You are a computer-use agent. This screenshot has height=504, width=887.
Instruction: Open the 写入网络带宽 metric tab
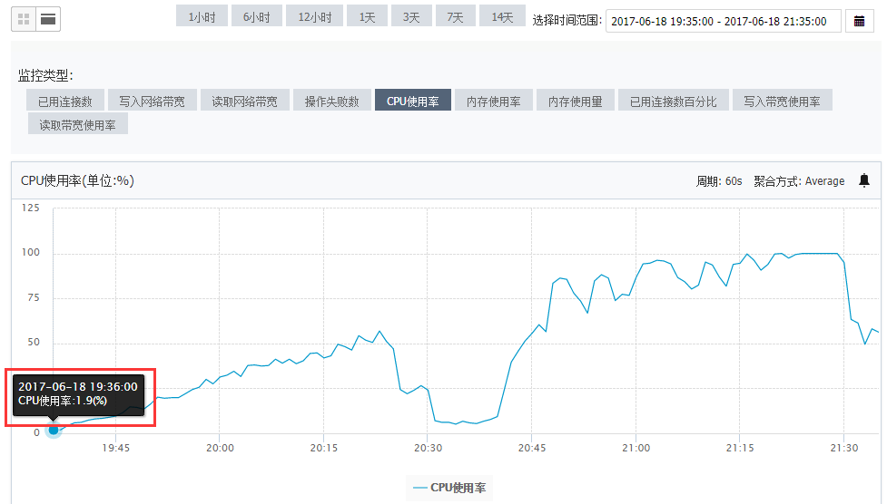[x=152, y=101]
